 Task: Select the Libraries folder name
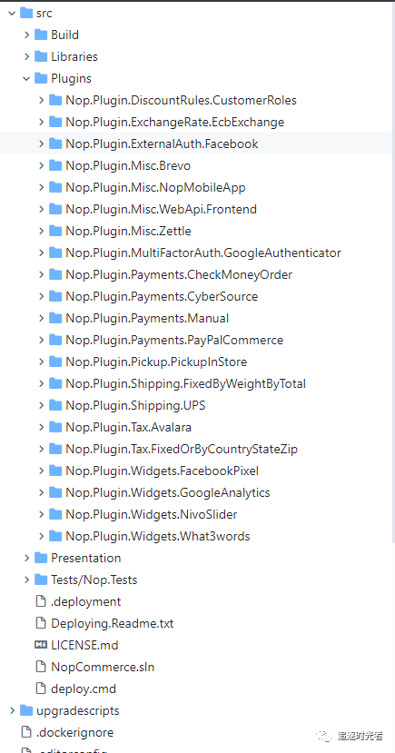point(74,56)
